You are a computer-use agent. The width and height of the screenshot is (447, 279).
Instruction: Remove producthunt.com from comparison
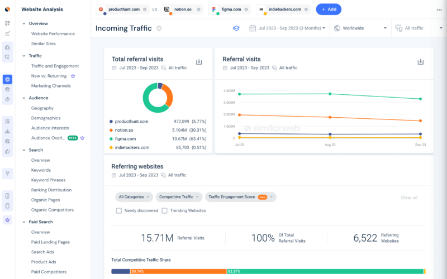tap(145, 9)
